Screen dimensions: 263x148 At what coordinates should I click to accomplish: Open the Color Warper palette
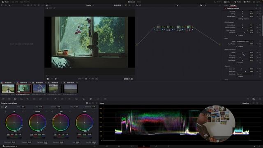pos(48,99)
